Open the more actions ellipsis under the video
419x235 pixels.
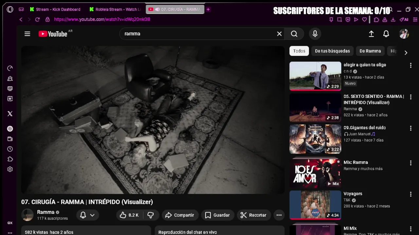coord(279,215)
